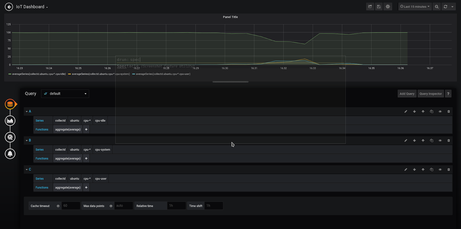The image size is (461, 229).
Task: Select the Queries database icon in sidebar
Action: click(10, 104)
